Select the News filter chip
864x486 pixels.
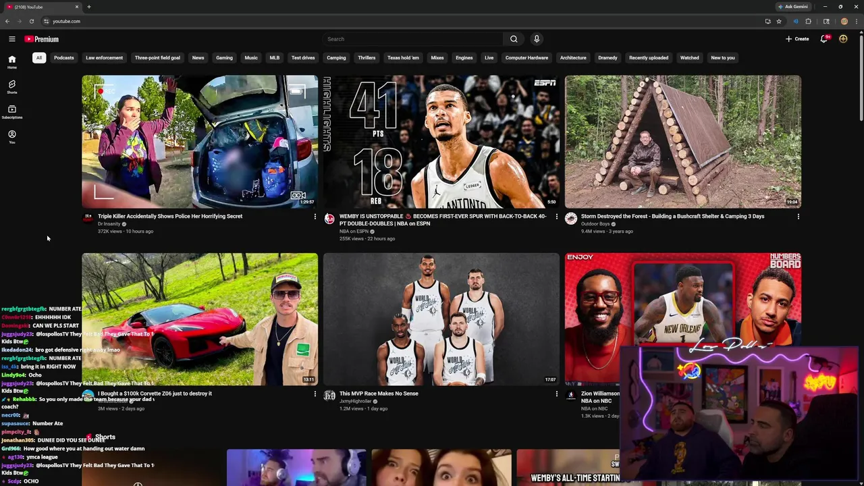(198, 58)
